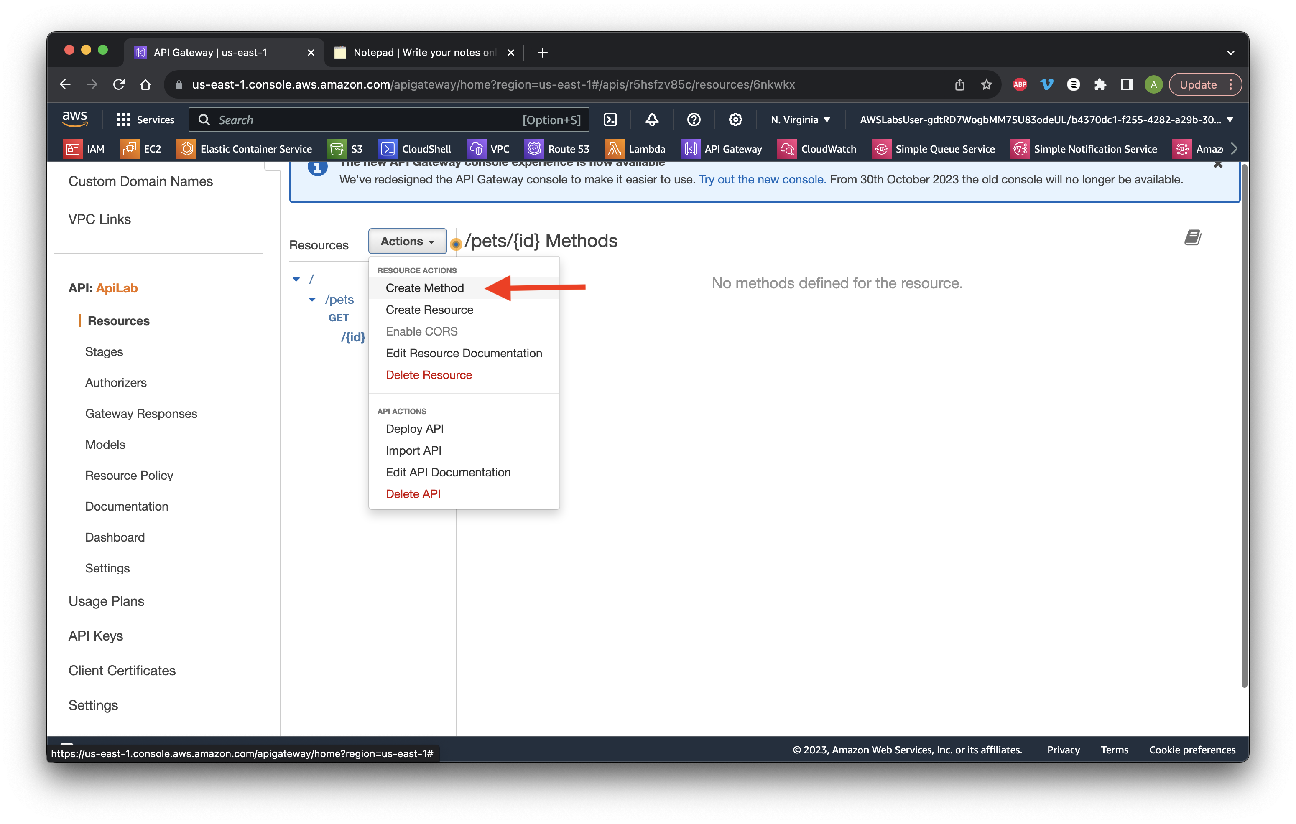Open Elastic Container Service shortcut
Screen dimensions: 1296x824
pyautogui.click(x=244, y=149)
